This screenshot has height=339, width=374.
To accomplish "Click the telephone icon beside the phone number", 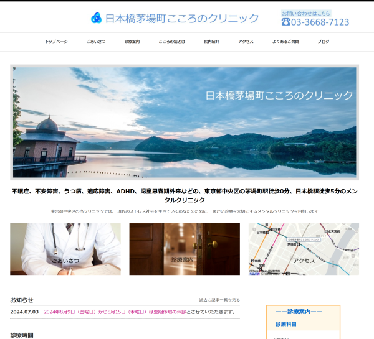I will [285, 22].
